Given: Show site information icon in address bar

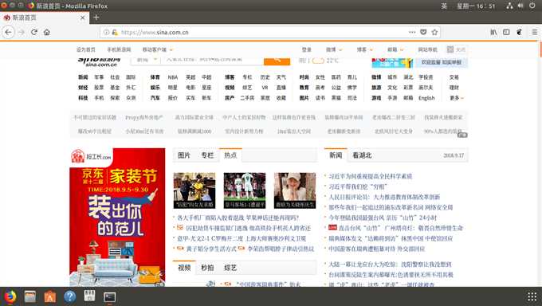Looking at the screenshot, I should [x=106, y=32].
